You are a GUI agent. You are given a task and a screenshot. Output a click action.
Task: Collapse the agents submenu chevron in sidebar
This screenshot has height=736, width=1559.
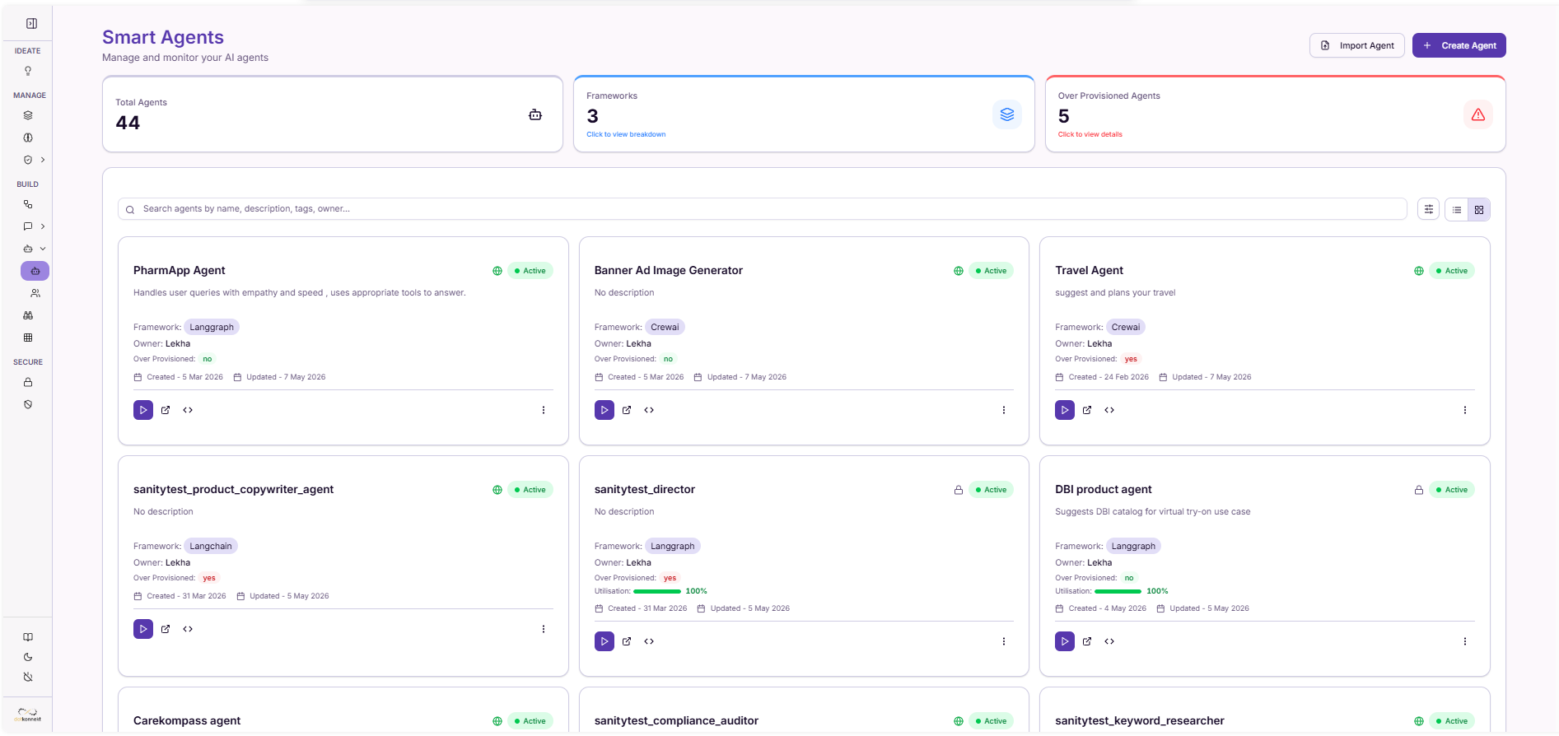(x=43, y=249)
